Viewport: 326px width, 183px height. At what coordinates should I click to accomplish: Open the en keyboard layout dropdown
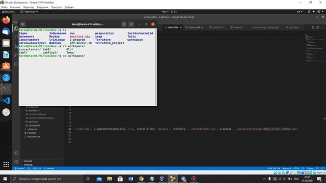[300, 12]
